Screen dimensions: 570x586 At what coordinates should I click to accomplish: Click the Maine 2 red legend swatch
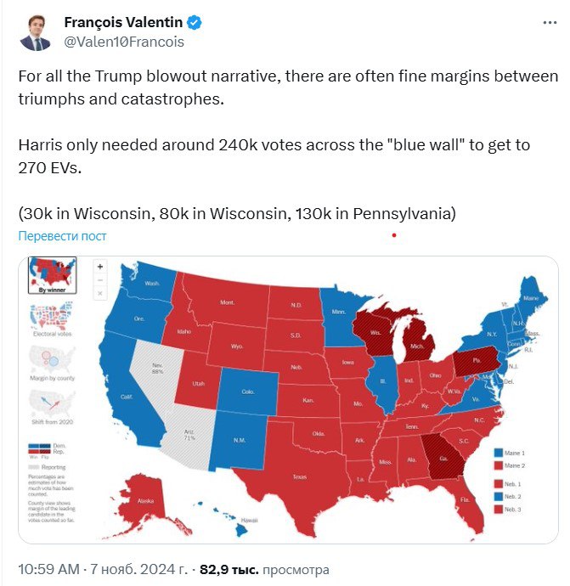499,465
